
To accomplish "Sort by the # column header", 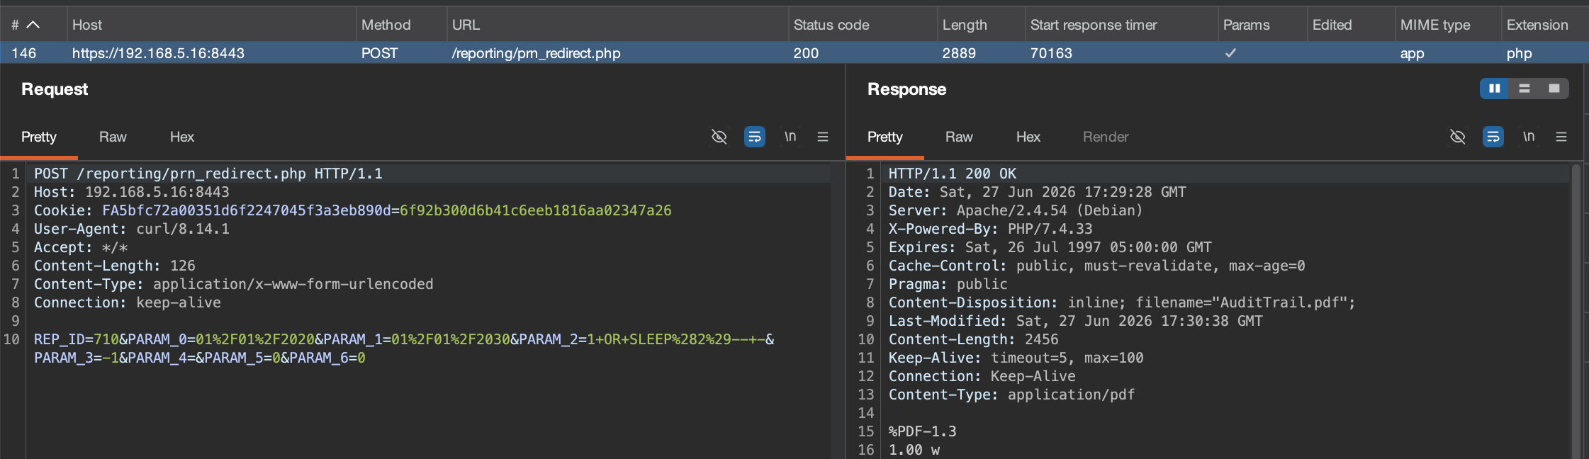I will tap(33, 25).
